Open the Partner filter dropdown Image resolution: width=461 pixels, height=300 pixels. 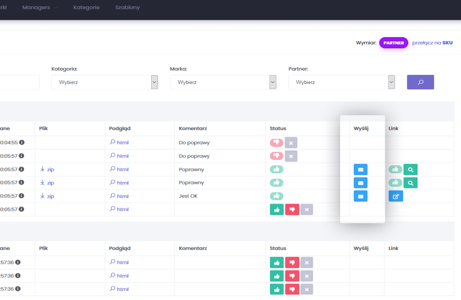(341, 82)
